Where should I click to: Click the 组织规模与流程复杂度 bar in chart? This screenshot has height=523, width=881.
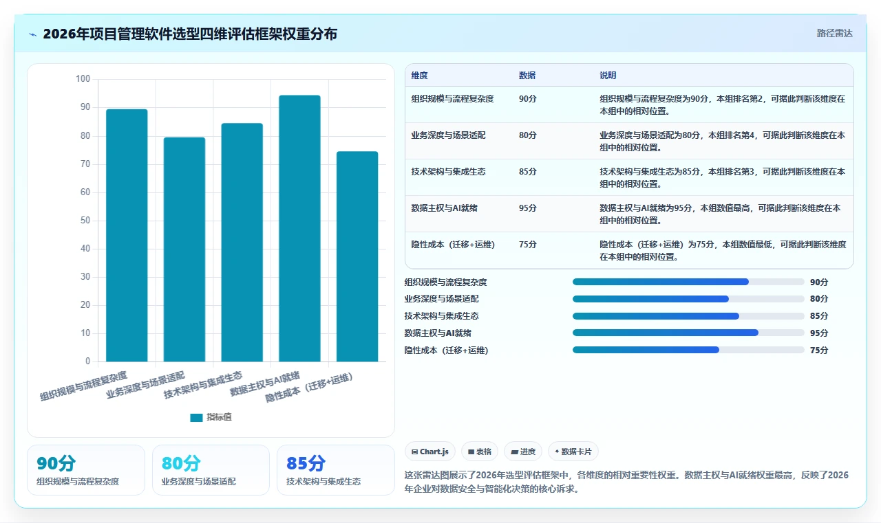(127, 235)
